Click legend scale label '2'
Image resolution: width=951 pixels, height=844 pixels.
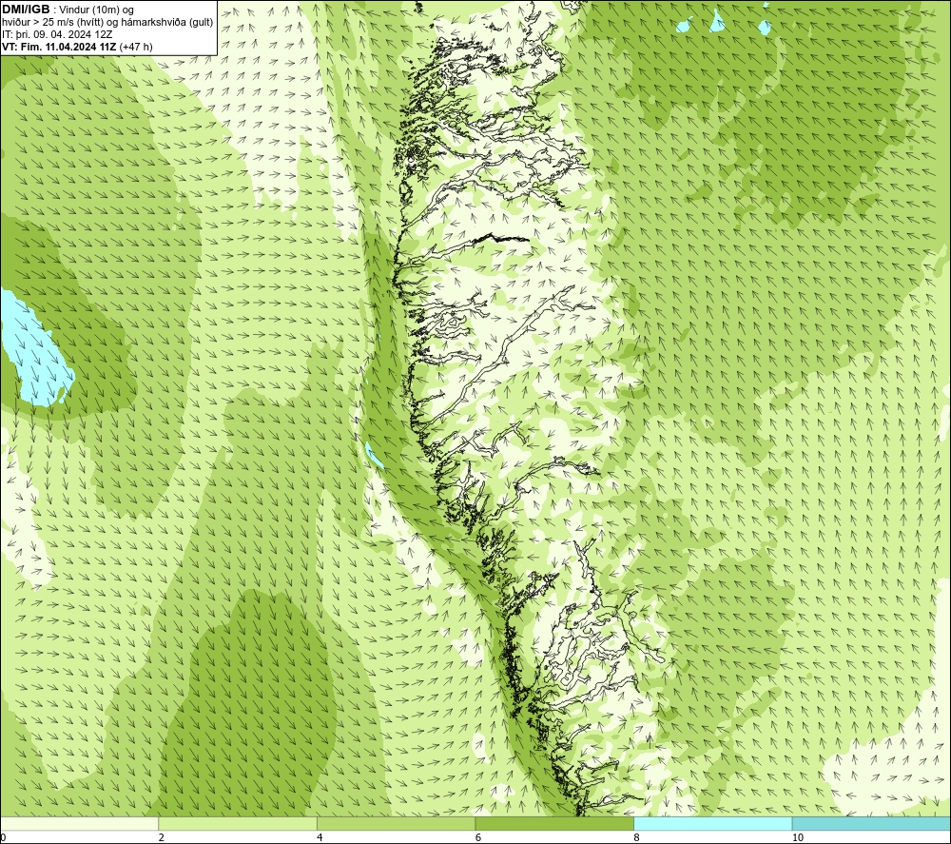[162, 837]
